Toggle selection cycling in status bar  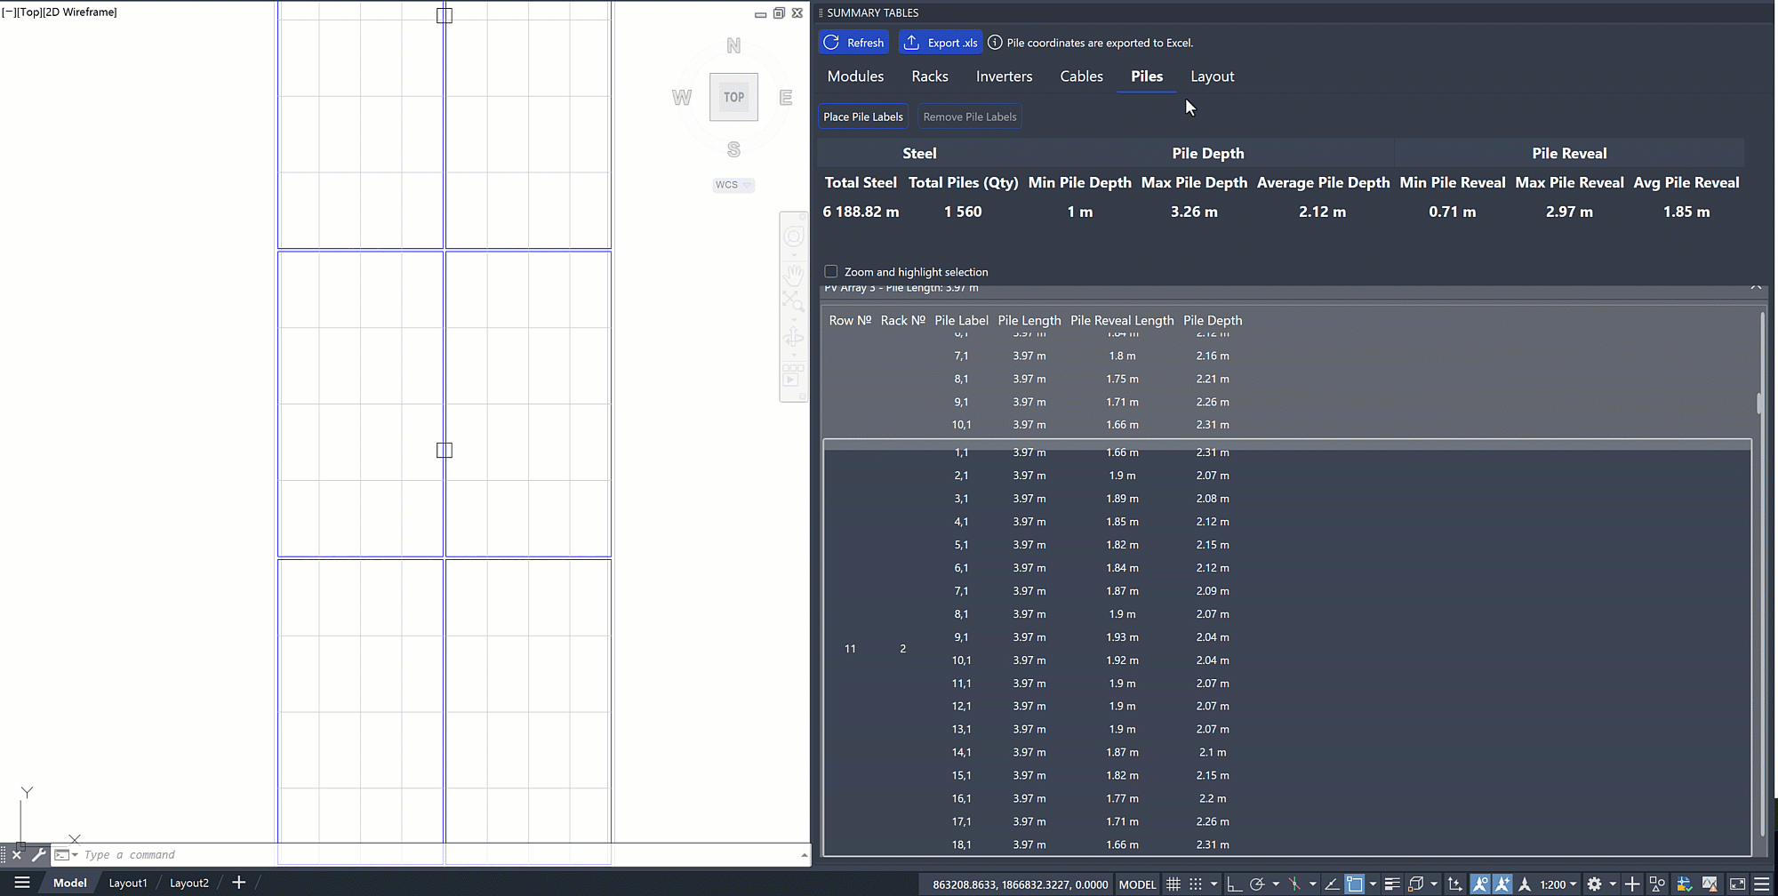(x=1415, y=884)
